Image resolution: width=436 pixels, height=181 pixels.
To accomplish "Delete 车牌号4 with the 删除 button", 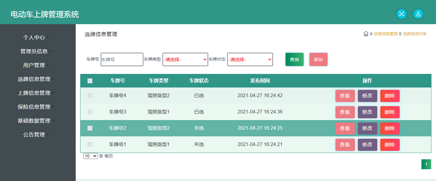I will [390, 96].
